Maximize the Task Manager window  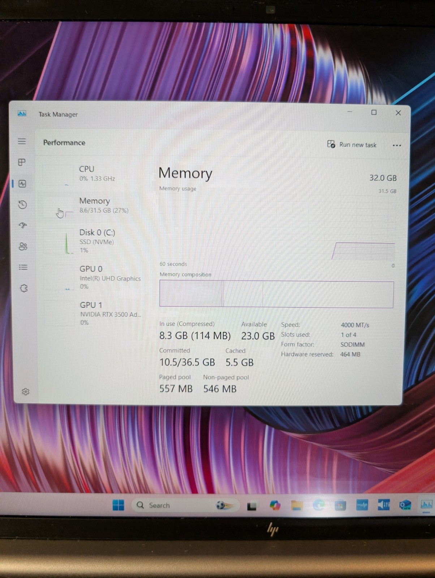pos(374,112)
